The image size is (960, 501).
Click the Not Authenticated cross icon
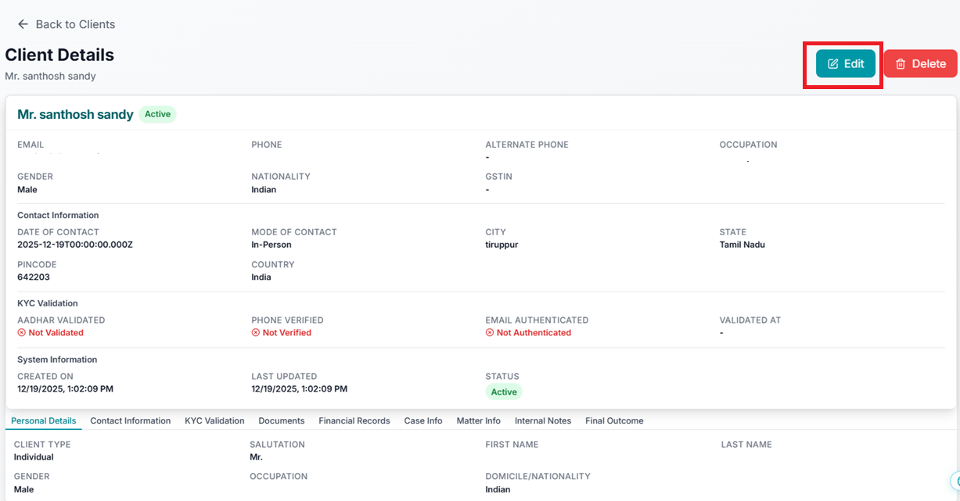tap(490, 333)
